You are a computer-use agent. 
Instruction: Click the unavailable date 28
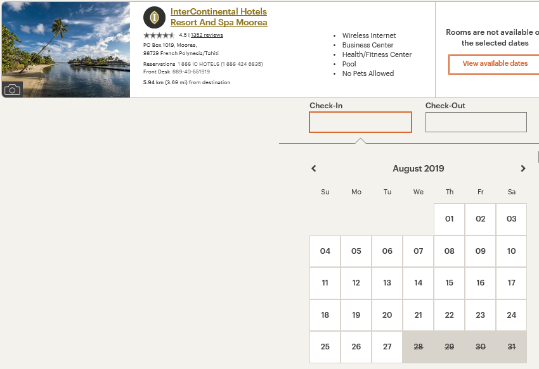[419, 347]
